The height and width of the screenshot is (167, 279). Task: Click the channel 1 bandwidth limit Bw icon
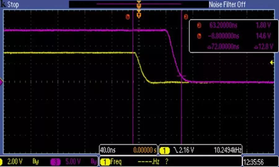coord(36,162)
